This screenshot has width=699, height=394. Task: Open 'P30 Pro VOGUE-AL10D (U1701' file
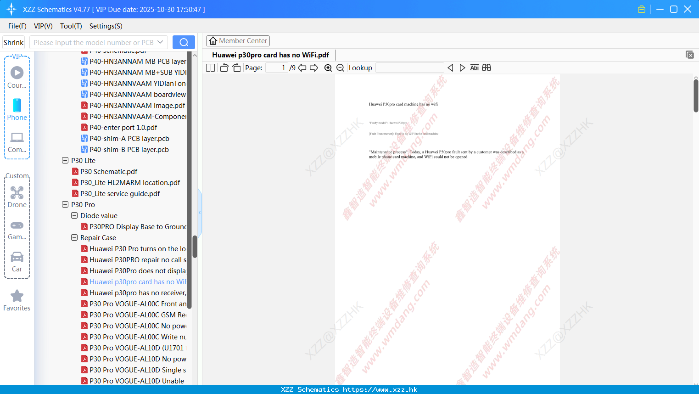pyautogui.click(x=134, y=348)
